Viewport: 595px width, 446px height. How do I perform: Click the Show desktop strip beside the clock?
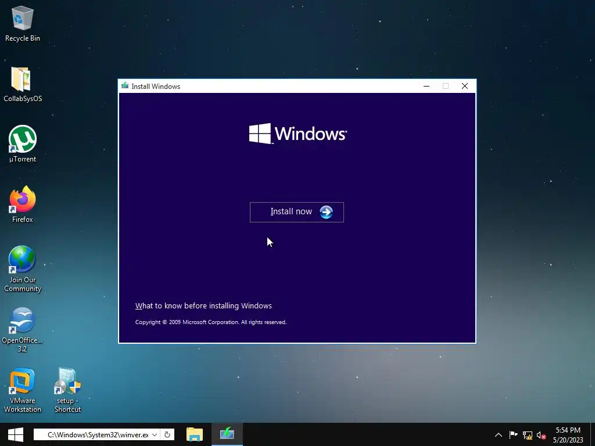(593, 434)
